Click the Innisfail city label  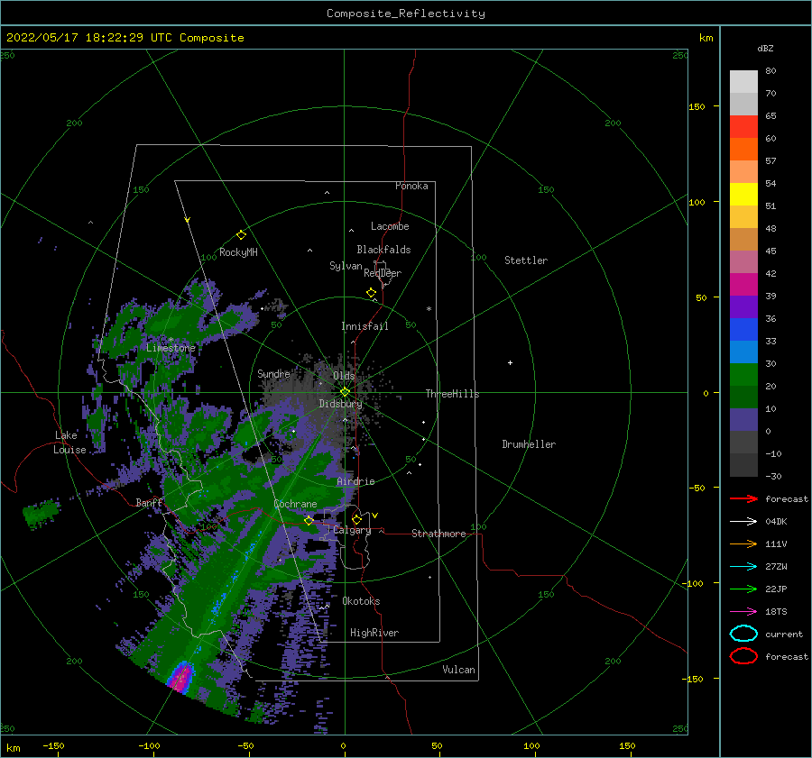pos(364,326)
